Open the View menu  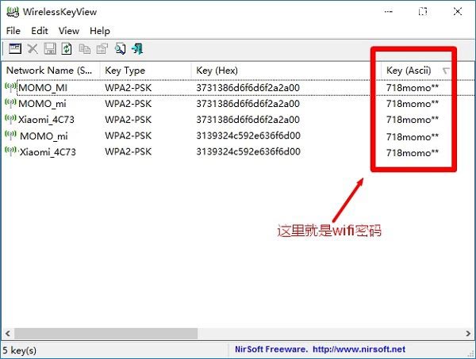tap(69, 31)
